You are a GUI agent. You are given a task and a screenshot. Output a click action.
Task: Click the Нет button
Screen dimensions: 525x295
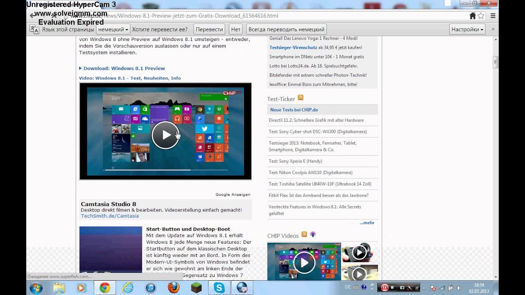click(236, 29)
